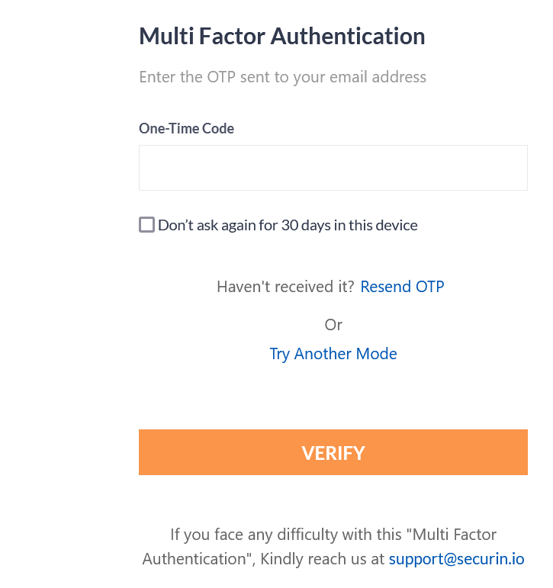Viewport: 553px width, 588px height.
Task: Click the "If you face any difficulty" help text
Action: 333,535
